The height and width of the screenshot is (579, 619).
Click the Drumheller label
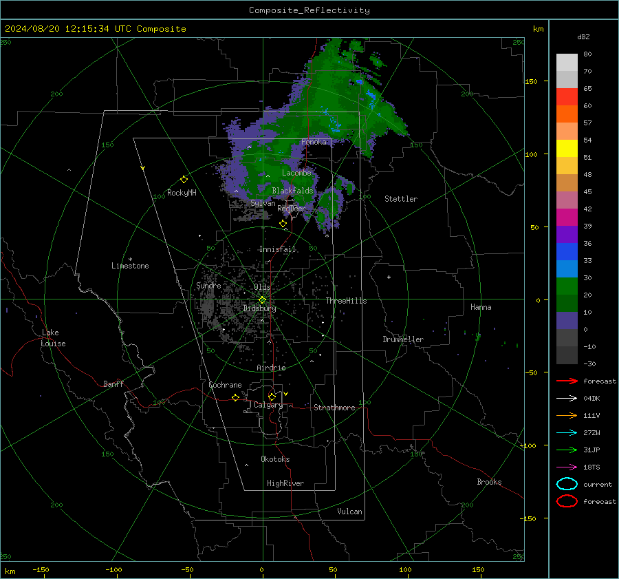click(403, 339)
